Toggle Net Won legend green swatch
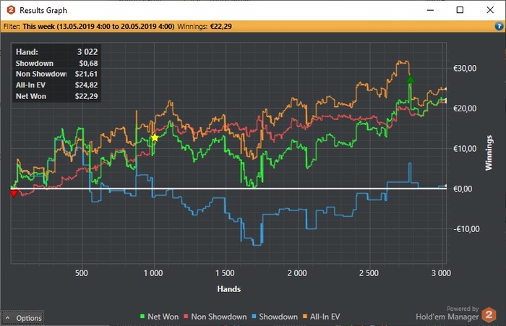The image size is (506, 326). click(x=142, y=317)
